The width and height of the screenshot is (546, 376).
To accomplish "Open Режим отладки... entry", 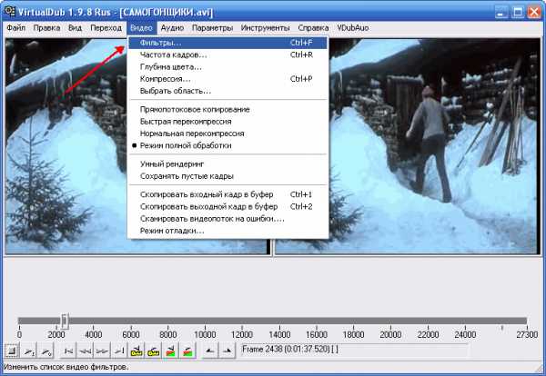I will point(228,231).
